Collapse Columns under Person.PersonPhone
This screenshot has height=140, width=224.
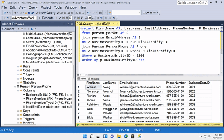18,91
